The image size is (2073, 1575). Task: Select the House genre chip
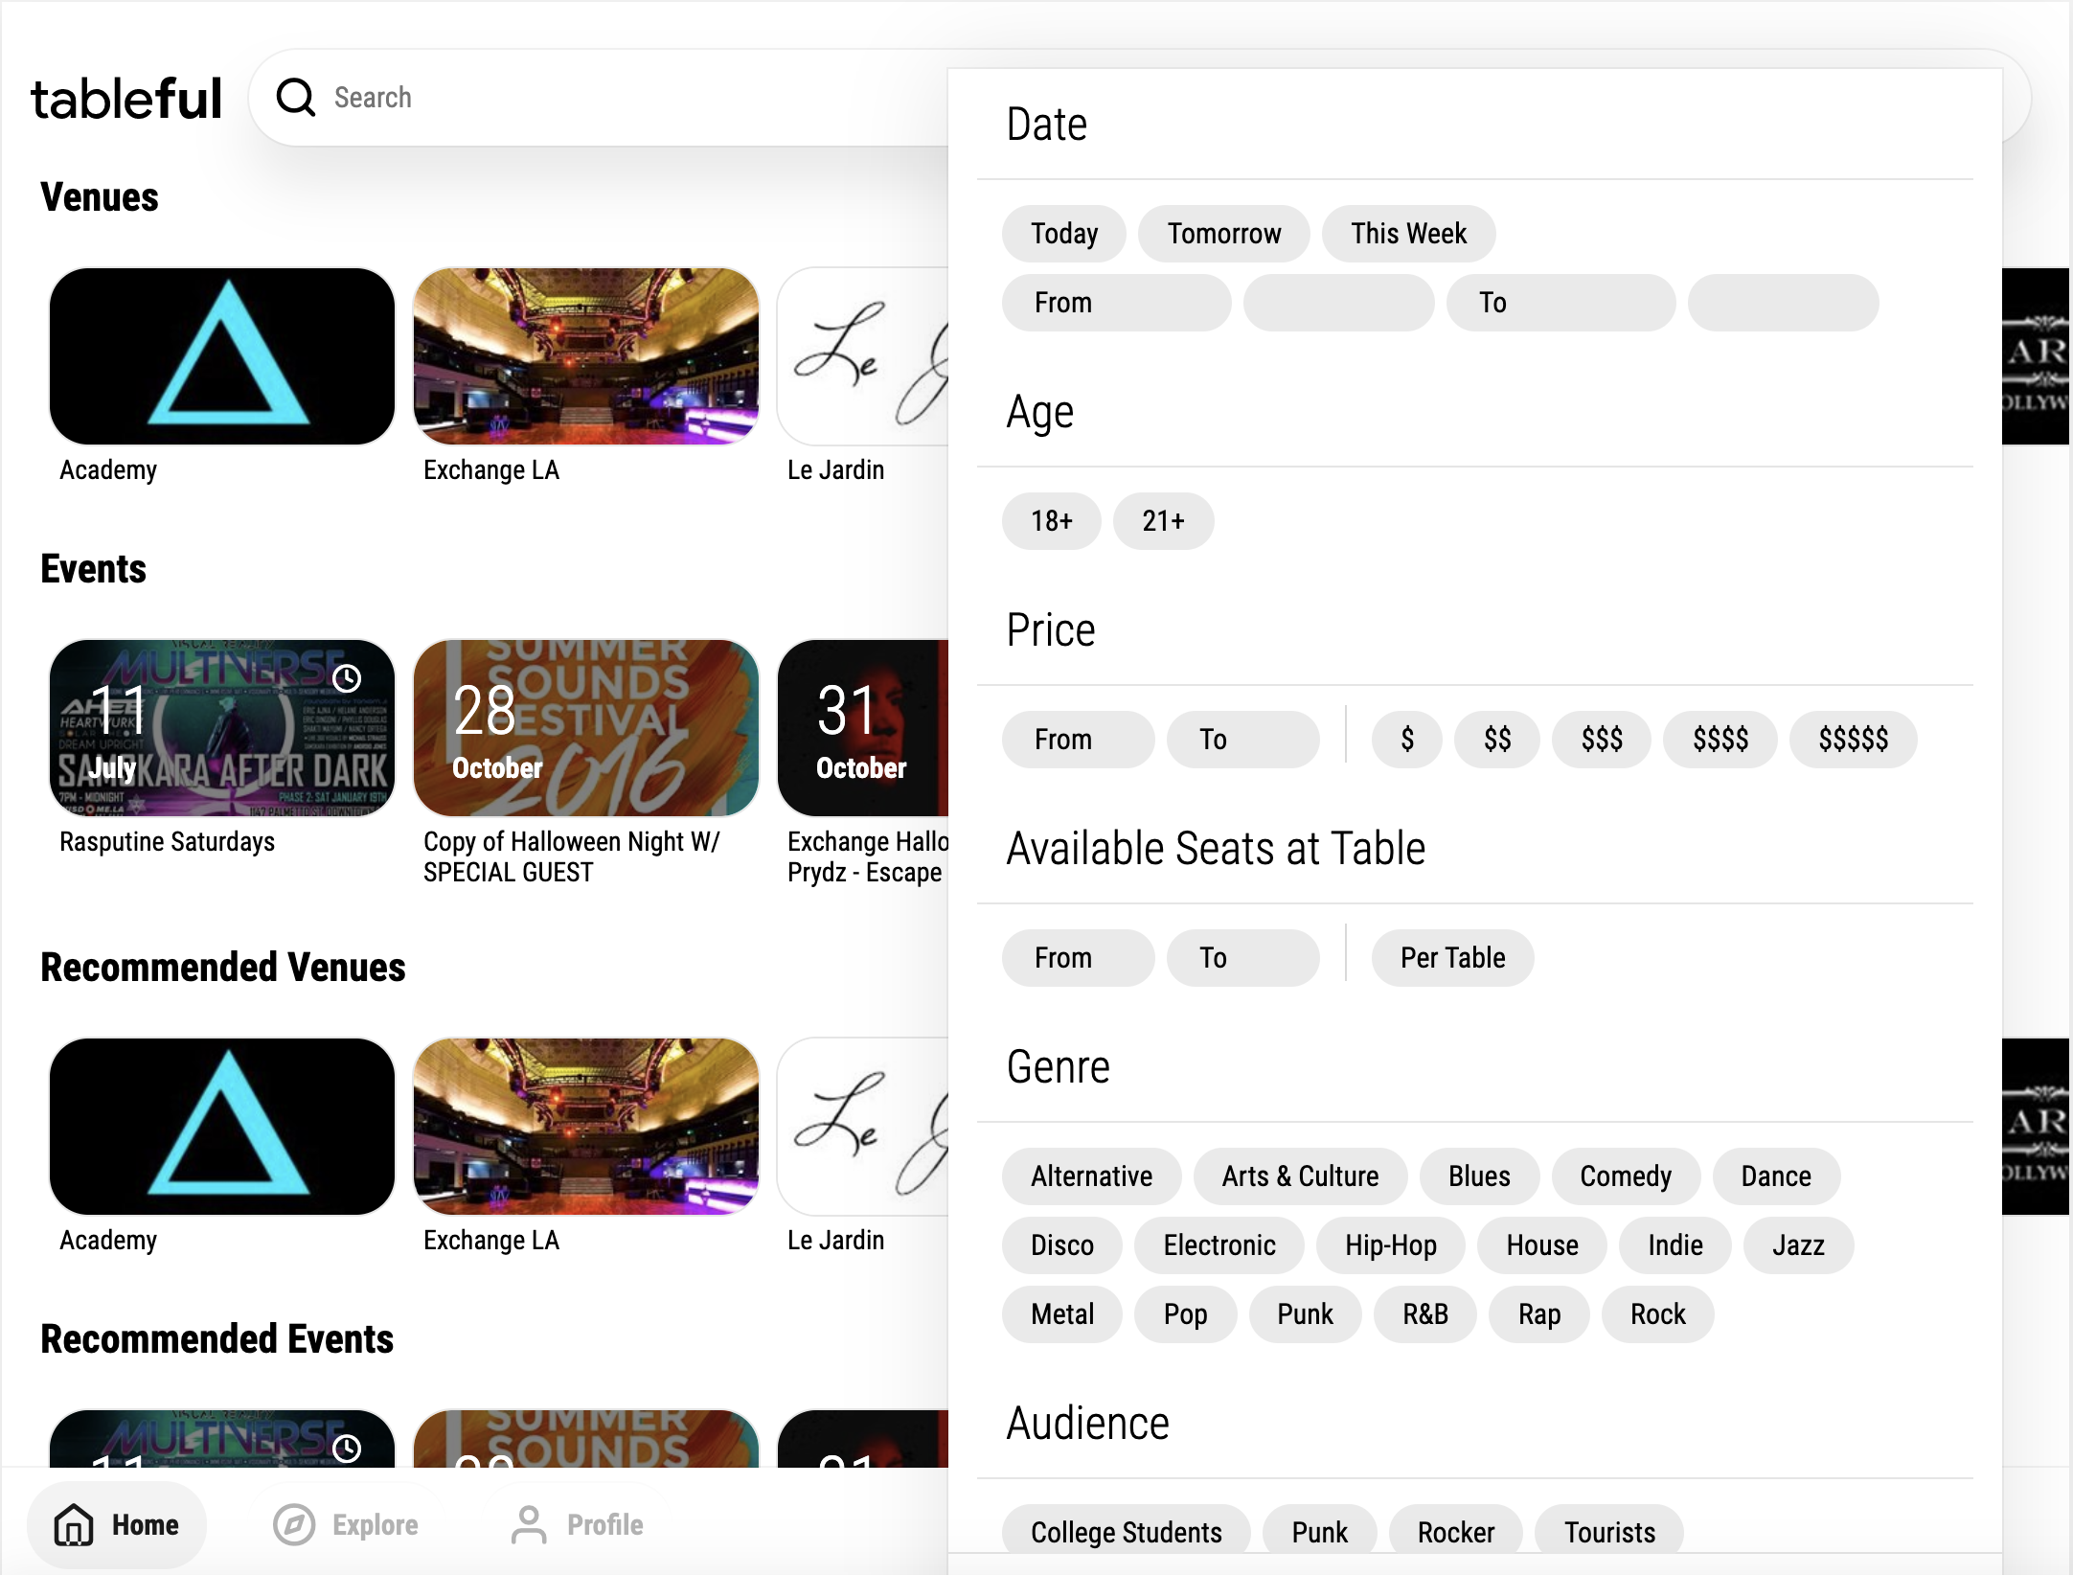coord(1540,1245)
